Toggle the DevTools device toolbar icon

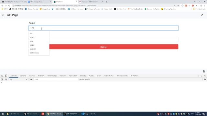click(6, 76)
